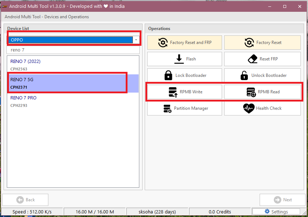Screen dimensions: 308x217
Task: Open Settings in the status bar
Action: click(276, 212)
